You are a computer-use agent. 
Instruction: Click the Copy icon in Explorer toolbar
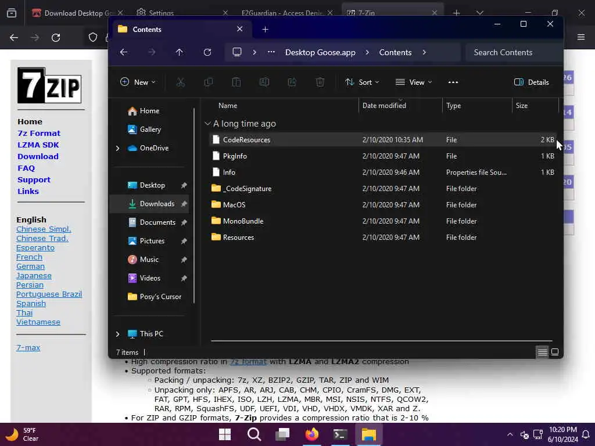pyautogui.click(x=209, y=82)
